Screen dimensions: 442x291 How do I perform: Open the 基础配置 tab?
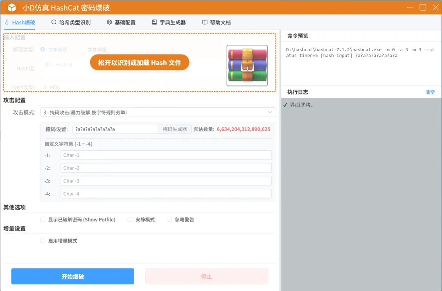coord(121,22)
